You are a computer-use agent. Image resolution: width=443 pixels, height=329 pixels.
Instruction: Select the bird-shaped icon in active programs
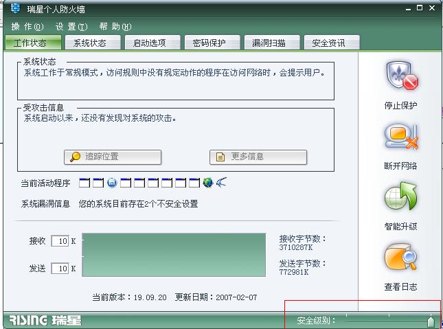(x=221, y=183)
